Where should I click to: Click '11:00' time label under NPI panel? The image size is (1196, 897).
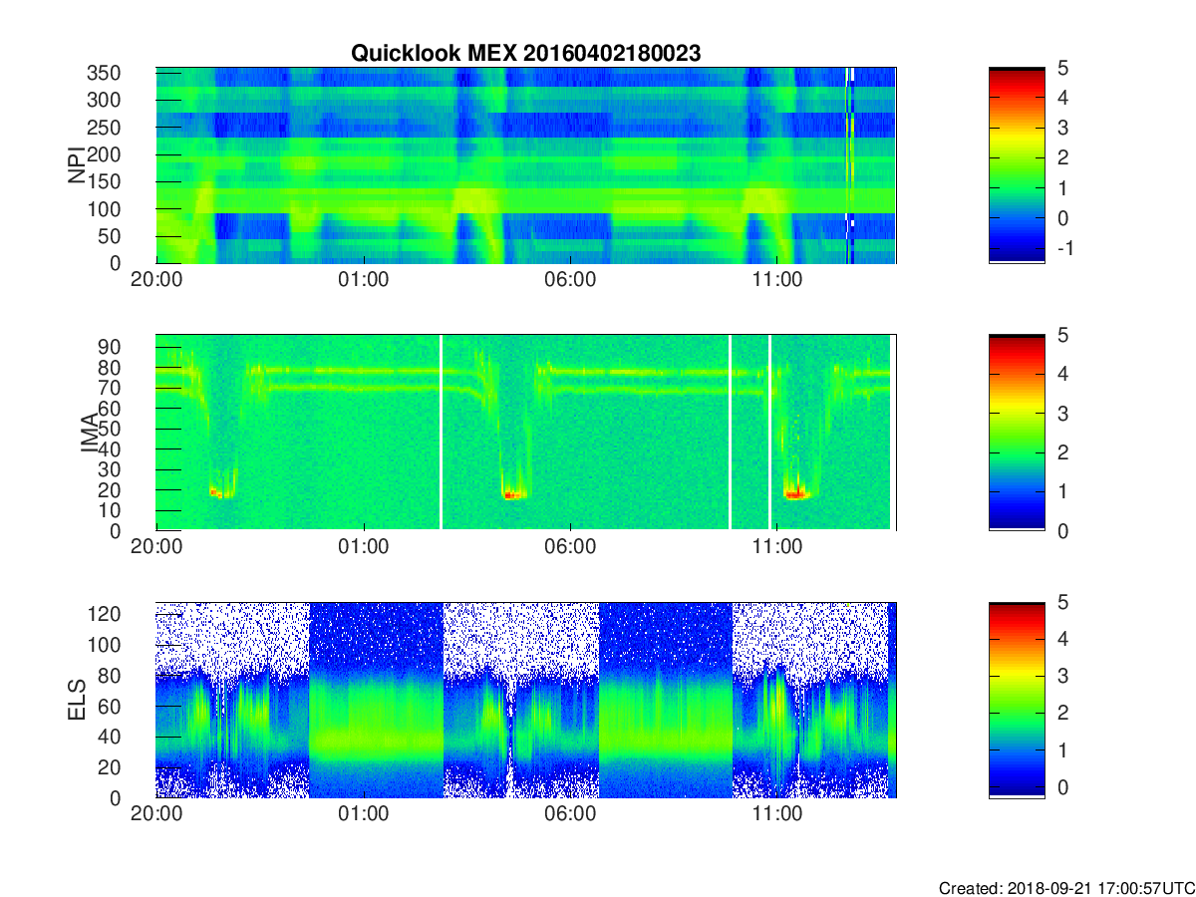click(777, 280)
